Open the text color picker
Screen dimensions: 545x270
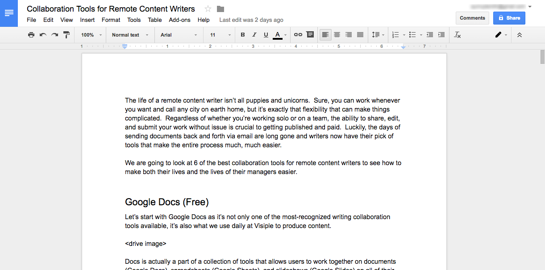tap(280, 35)
